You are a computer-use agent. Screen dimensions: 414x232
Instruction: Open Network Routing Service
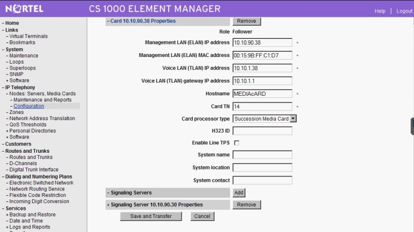pos(37,189)
